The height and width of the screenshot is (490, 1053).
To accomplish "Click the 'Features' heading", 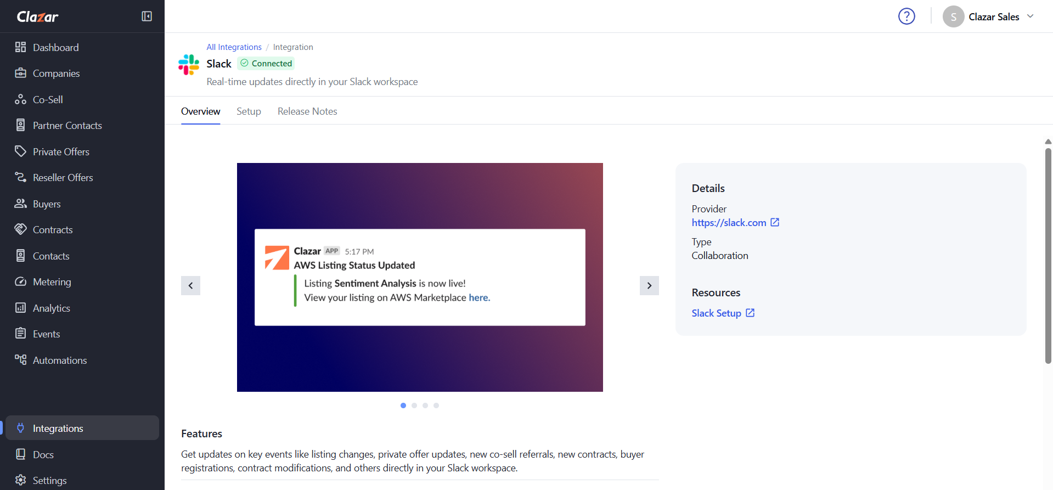I will pos(201,433).
